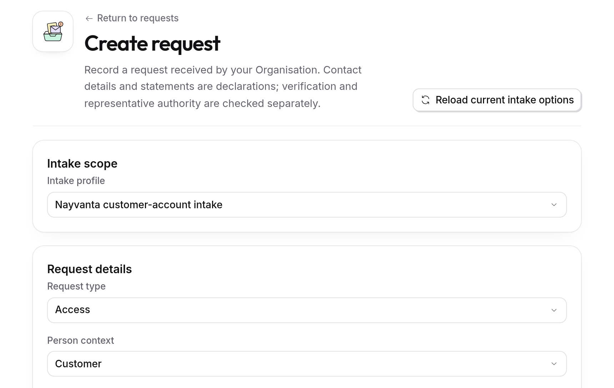
Task: Reload current intake options
Action: coord(497,100)
